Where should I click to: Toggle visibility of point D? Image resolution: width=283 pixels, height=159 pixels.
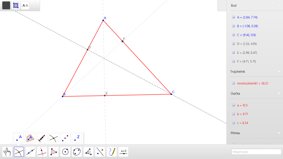pyautogui.click(x=233, y=44)
